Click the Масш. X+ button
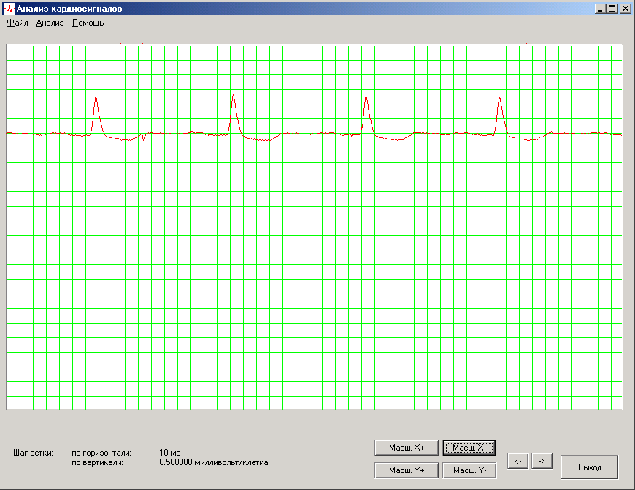Viewport: 635px width, 490px height. tap(407, 448)
